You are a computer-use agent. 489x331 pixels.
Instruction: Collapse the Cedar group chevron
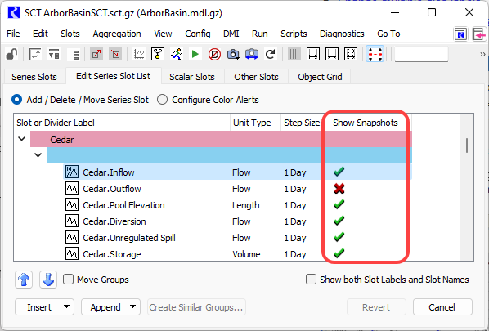tap(22, 138)
